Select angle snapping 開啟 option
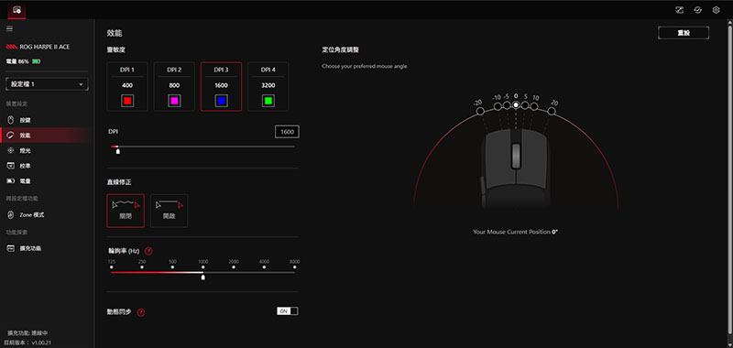Viewport: 733px width, 348px height. point(170,211)
